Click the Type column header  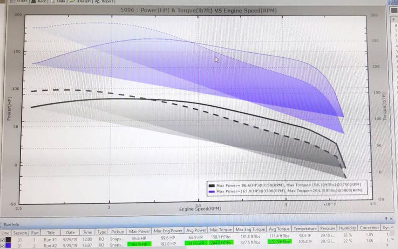click(x=102, y=232)
